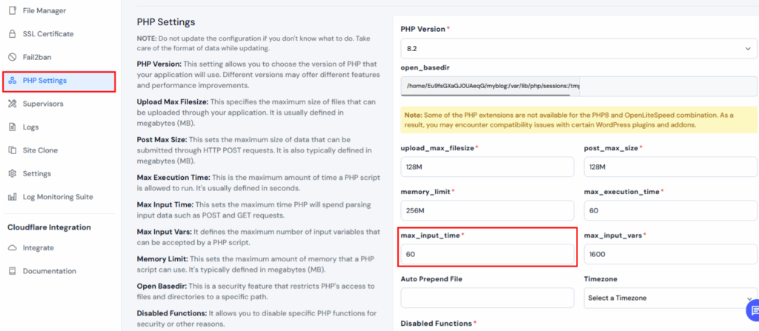Image resolution: width=759 pixels, height=331 pixels.
Task: Click the SSL Certificate lock icon
Action: pos(13,34)
